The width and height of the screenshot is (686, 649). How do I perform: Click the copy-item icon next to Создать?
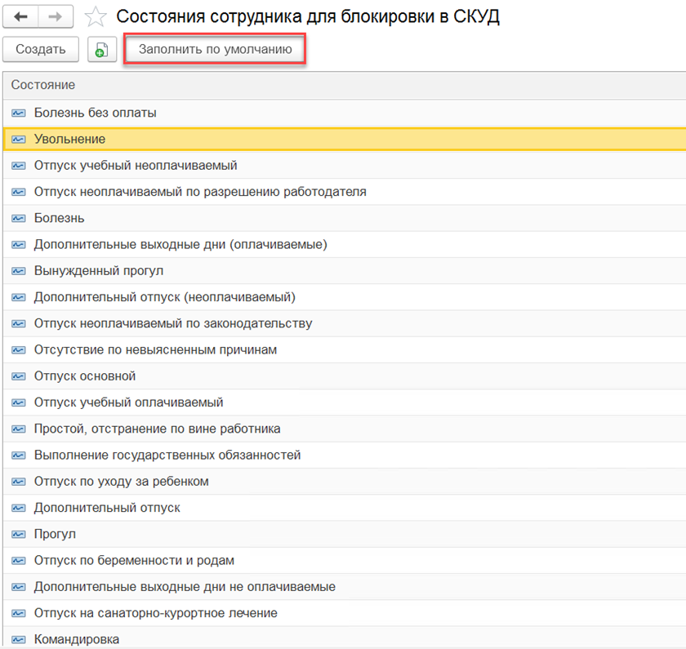(x=101, y=50)
